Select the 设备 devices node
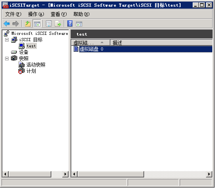 click(23, 52)
